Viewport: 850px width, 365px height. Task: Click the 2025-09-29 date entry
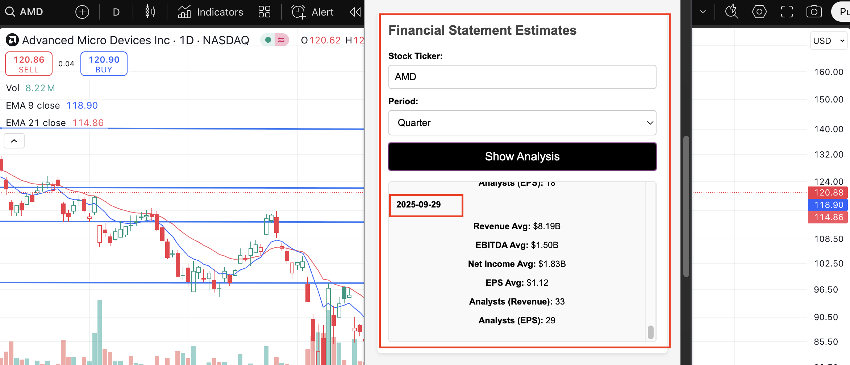418,205
